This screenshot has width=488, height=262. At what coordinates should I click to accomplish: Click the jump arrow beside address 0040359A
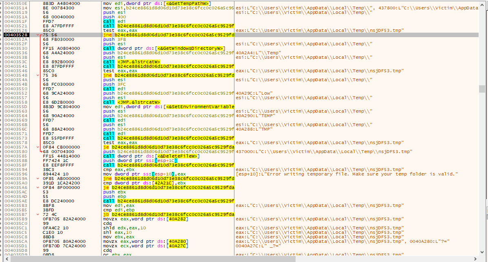click(38, 179)
